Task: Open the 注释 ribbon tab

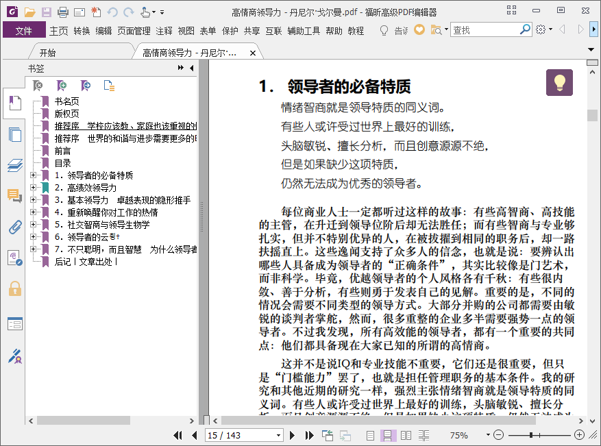Action: pyautogui.click(x=164, y=31)
